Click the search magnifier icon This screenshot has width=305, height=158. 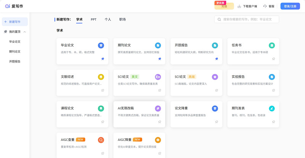(219, 19)
